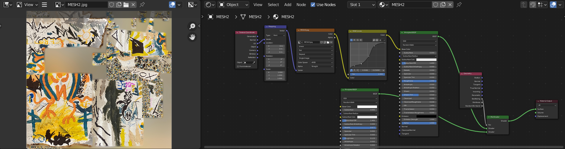Click the fake user shield for MESH2.jpg
This screenshot has width=565, height=149.
(x=111, y=5)
